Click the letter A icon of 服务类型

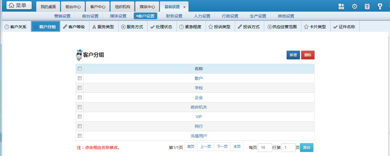pos(94,27)
